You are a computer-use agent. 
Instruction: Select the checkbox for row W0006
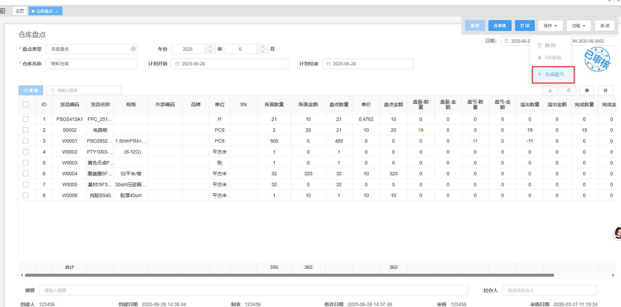point(26,195)
